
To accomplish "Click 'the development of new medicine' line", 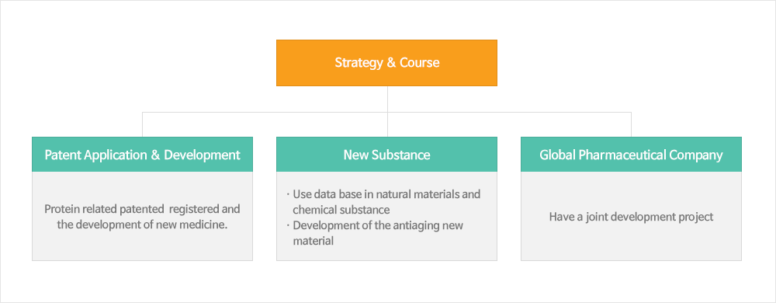I will [143, 225].
